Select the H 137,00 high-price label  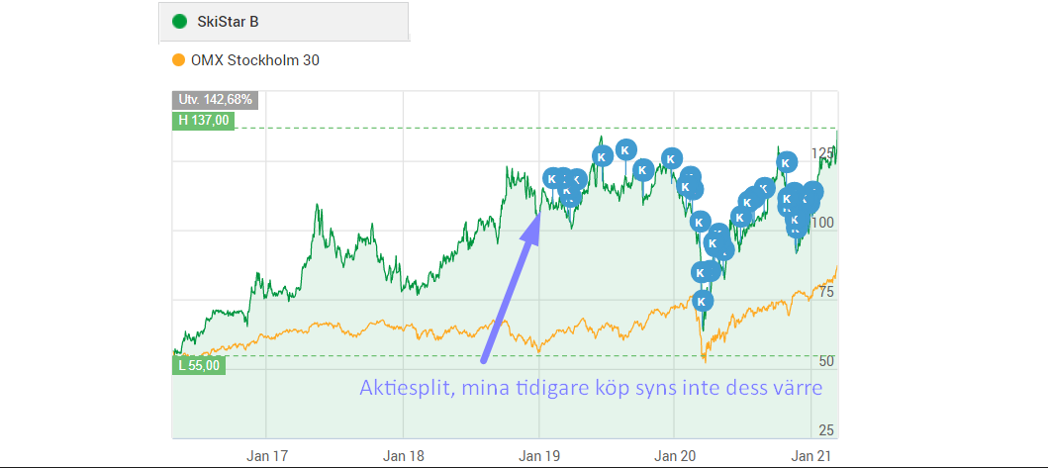[202, 121]
